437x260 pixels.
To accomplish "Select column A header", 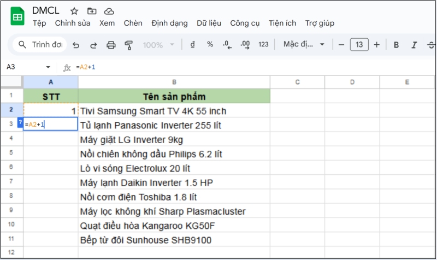I will (51, 82).
